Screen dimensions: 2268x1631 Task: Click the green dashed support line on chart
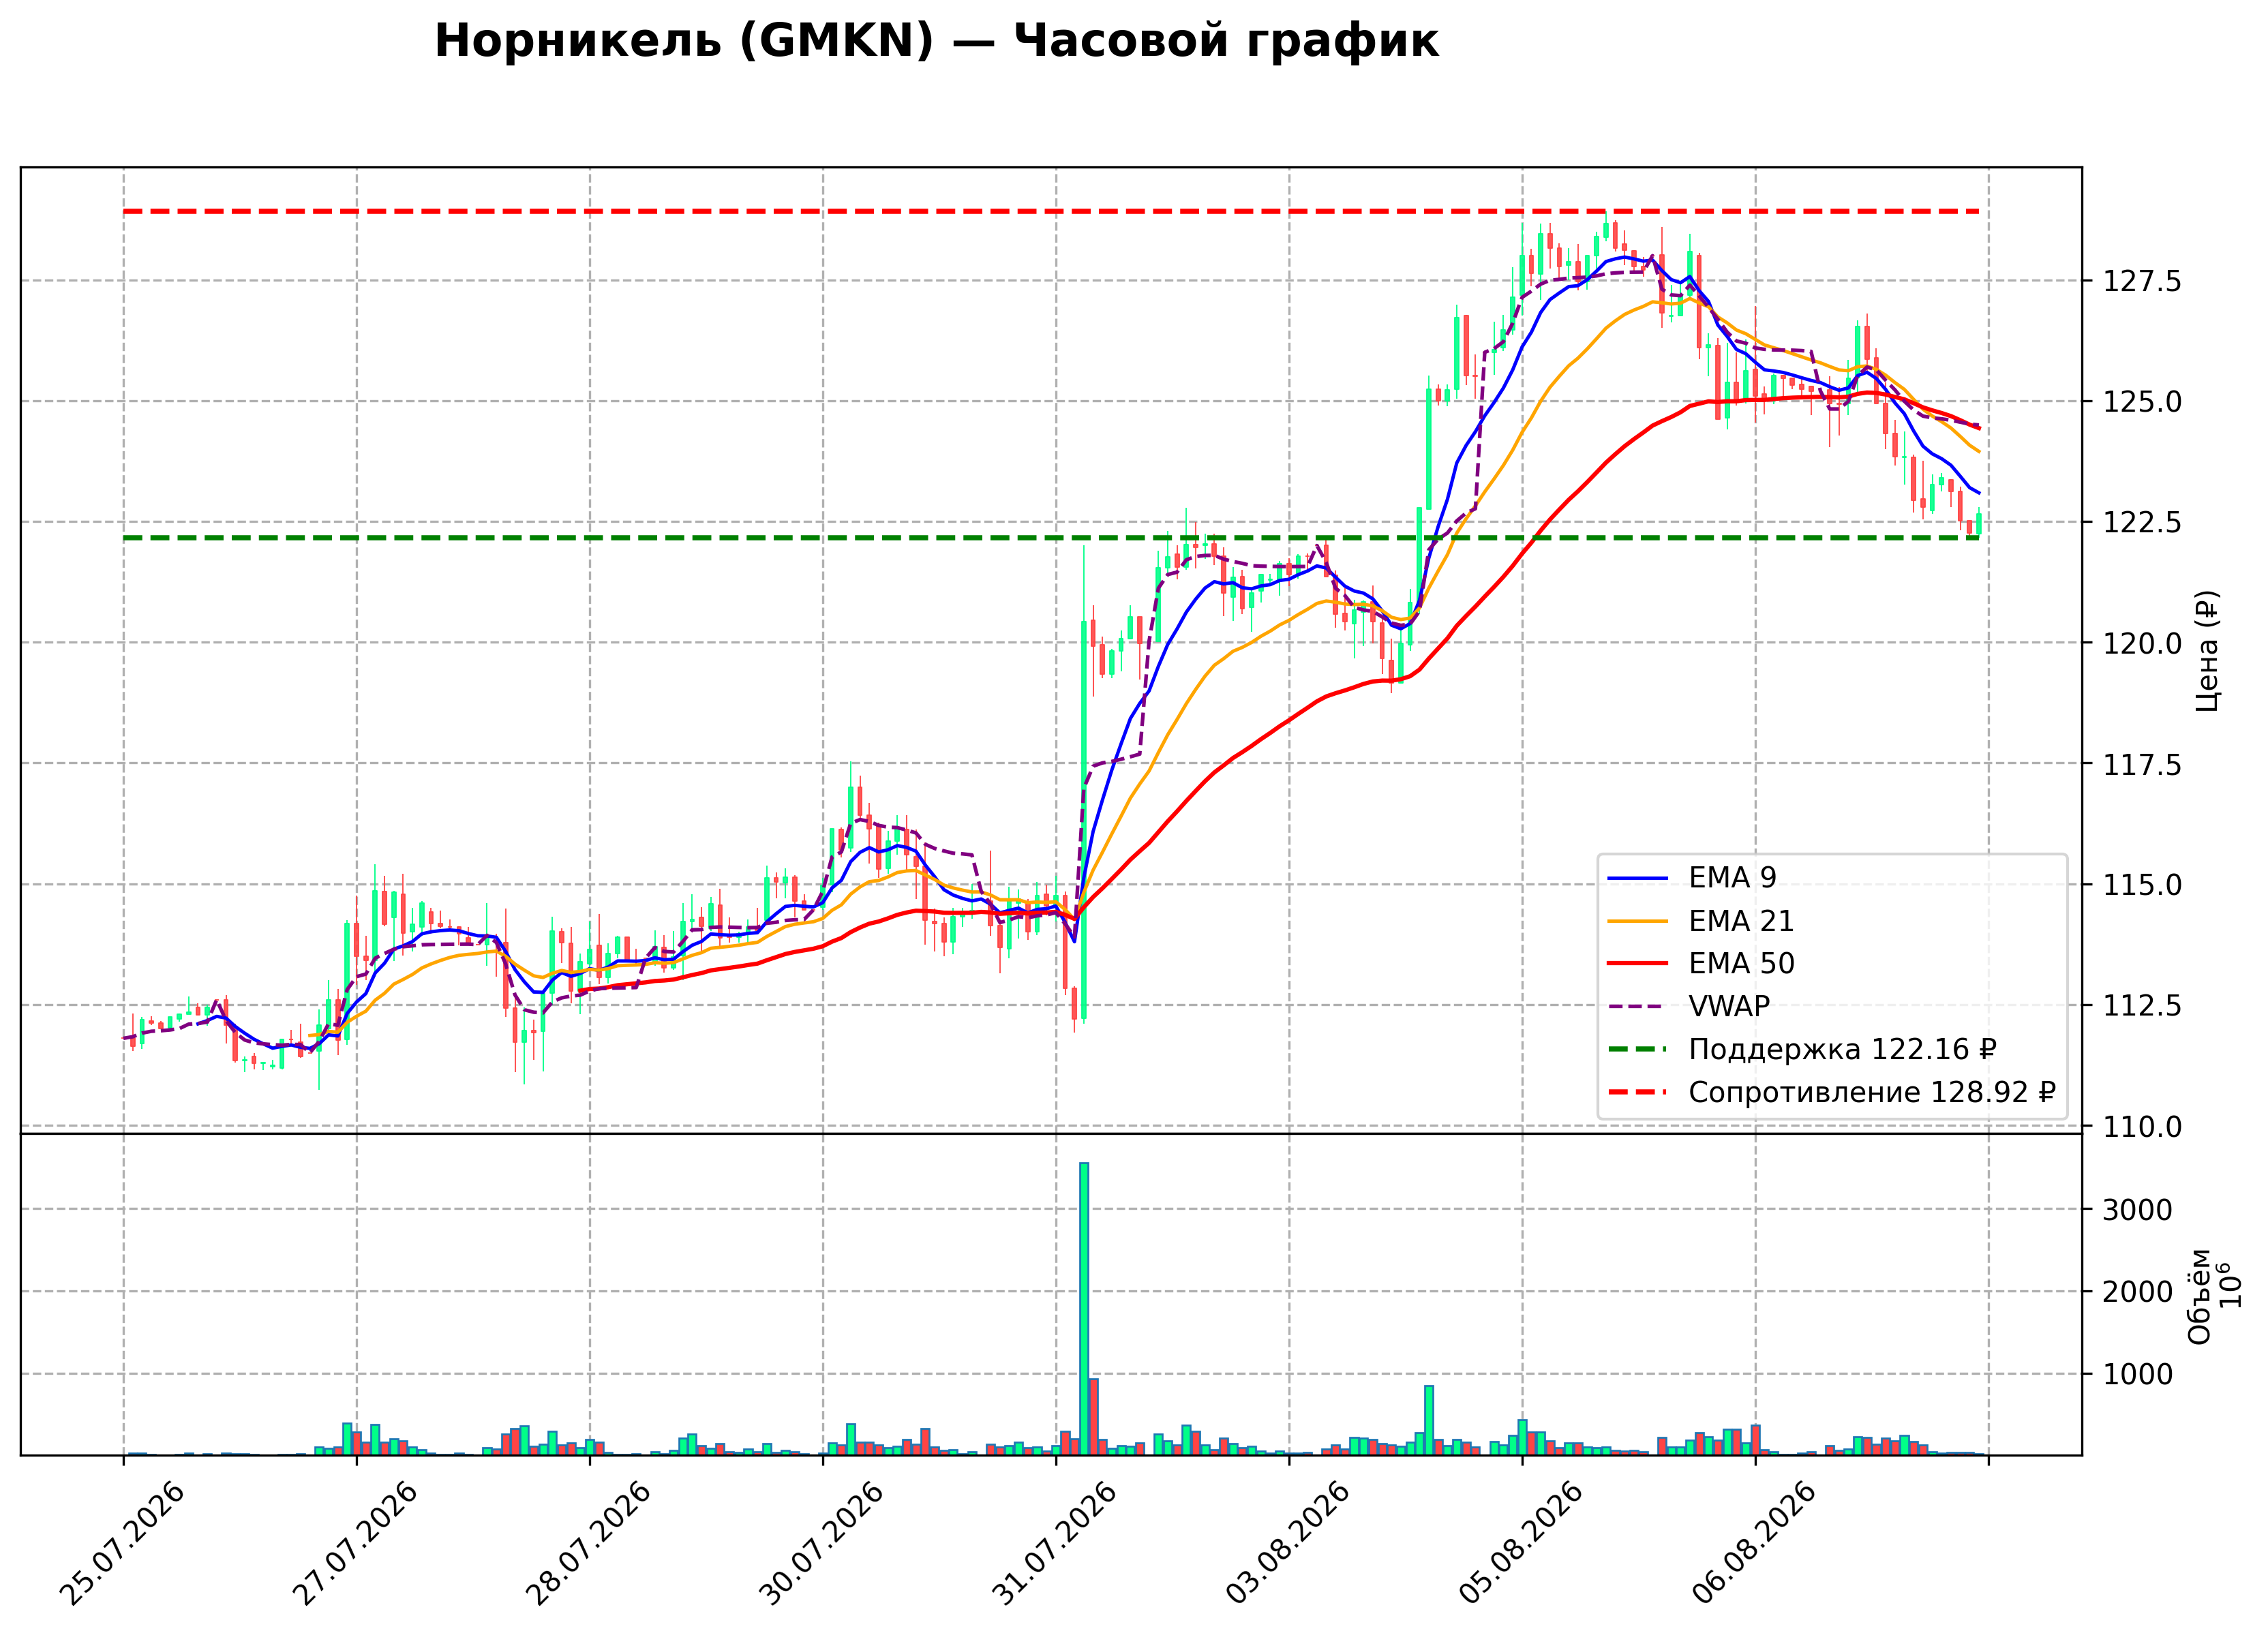[1051, 538]
